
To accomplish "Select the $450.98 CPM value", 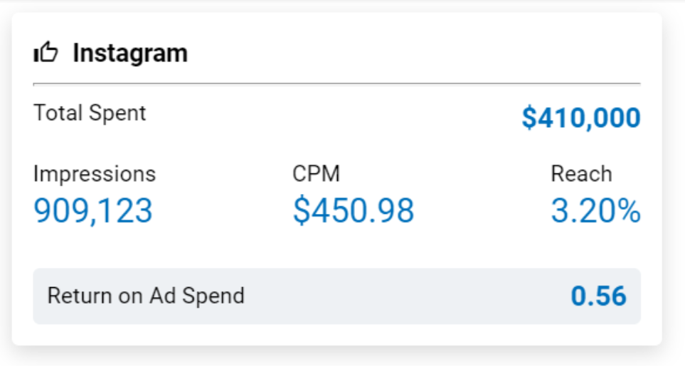I will 354,210.
